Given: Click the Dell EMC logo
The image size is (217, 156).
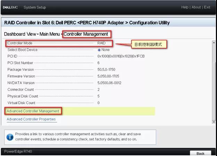Looking at the screenshot, I should pyautogui.click(x=10, y=7).
